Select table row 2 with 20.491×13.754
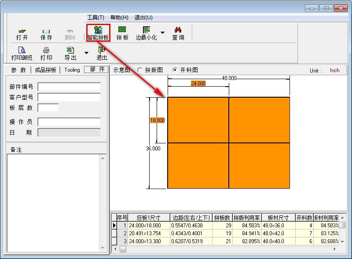This screenshot has width=352, height=259. [x=225, y=233]
